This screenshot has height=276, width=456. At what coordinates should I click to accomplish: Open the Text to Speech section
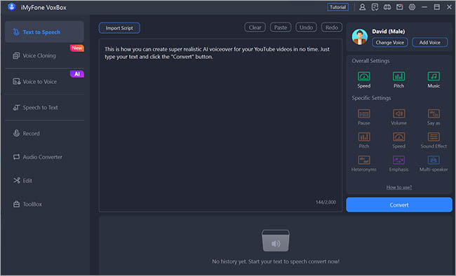(x=44, y=32)
